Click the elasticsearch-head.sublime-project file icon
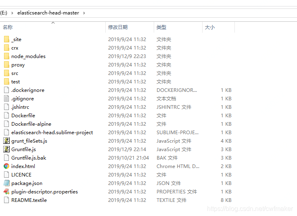The width and height of the screenshot is (297, 216). tap(6, 133)
